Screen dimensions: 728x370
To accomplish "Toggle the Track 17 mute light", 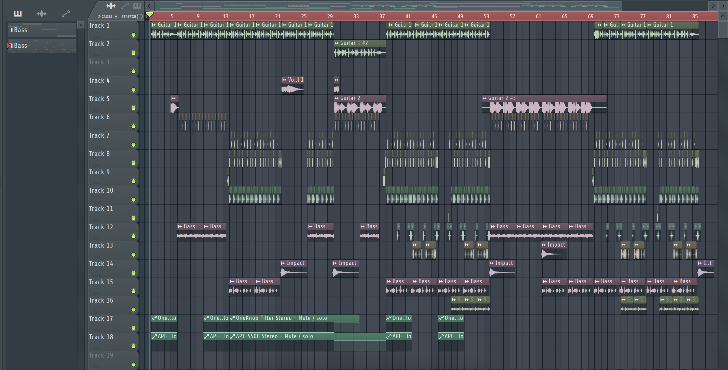I will (133, 328).
